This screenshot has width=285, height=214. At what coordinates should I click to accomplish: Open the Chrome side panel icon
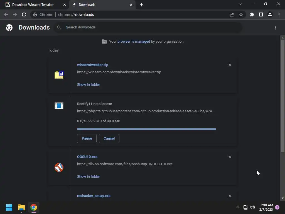click(x=261, y=14)
